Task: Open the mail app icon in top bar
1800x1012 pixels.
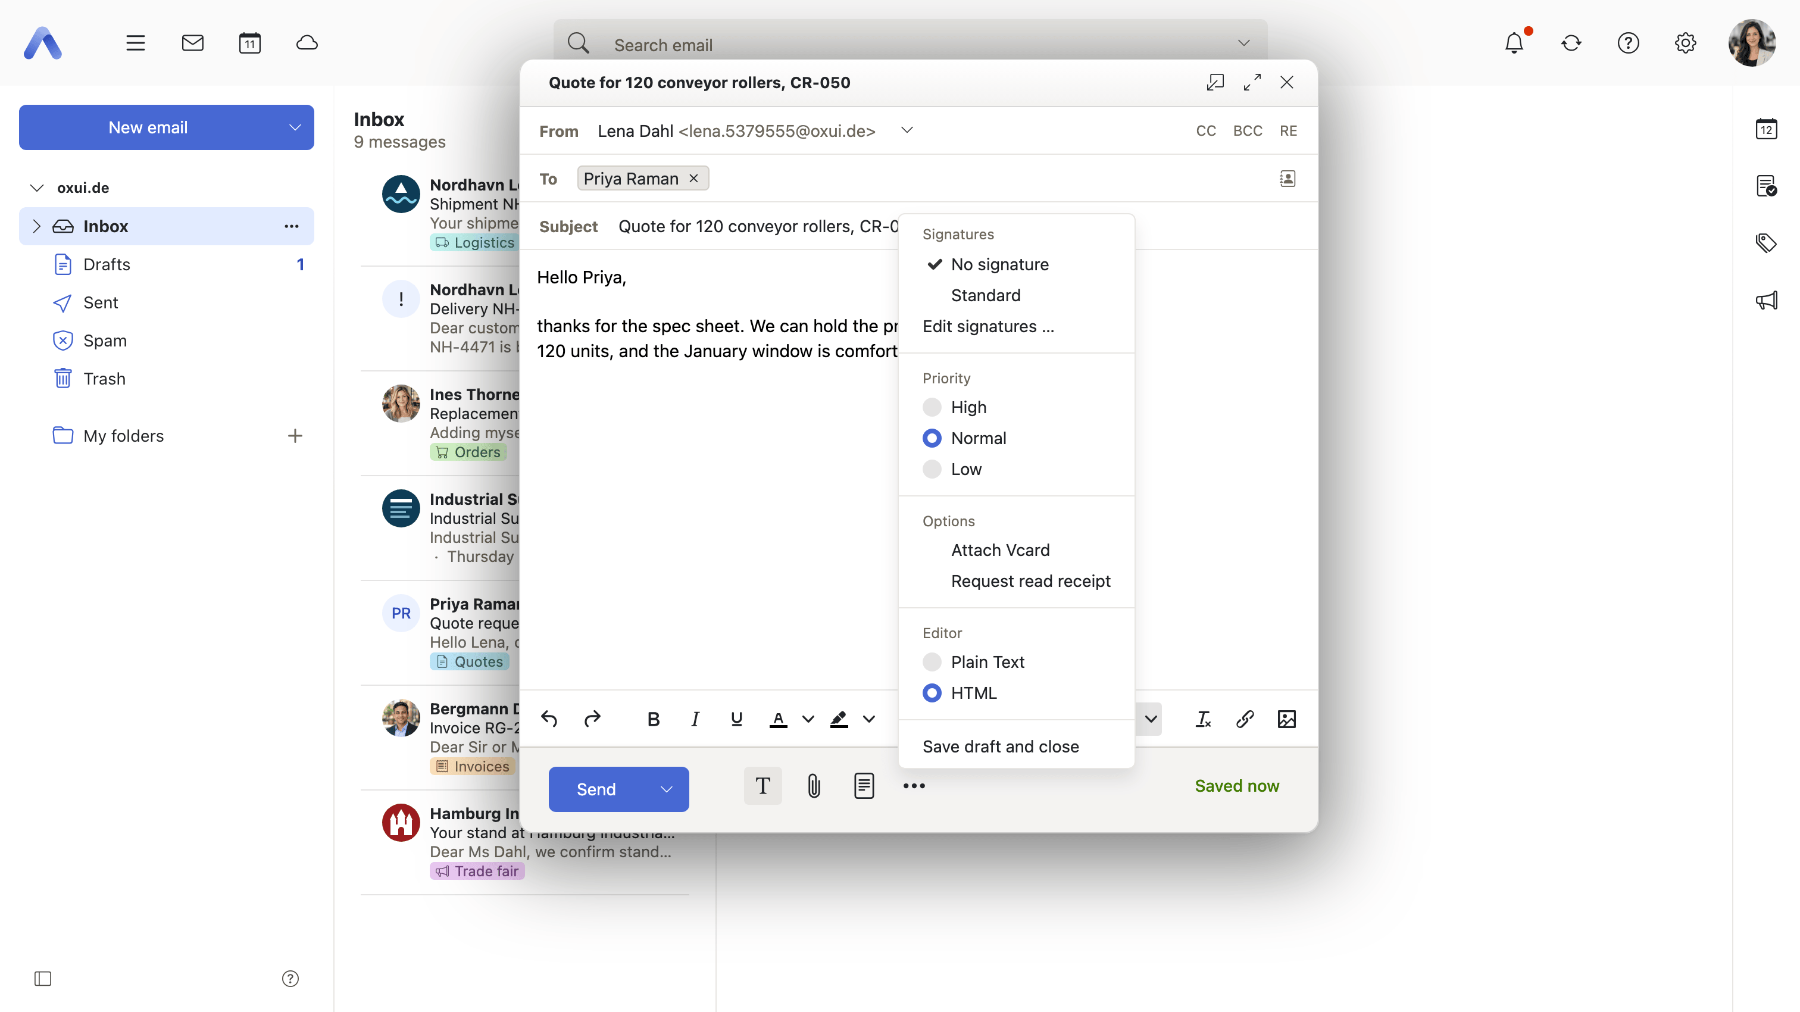Action: coord(192,43)
